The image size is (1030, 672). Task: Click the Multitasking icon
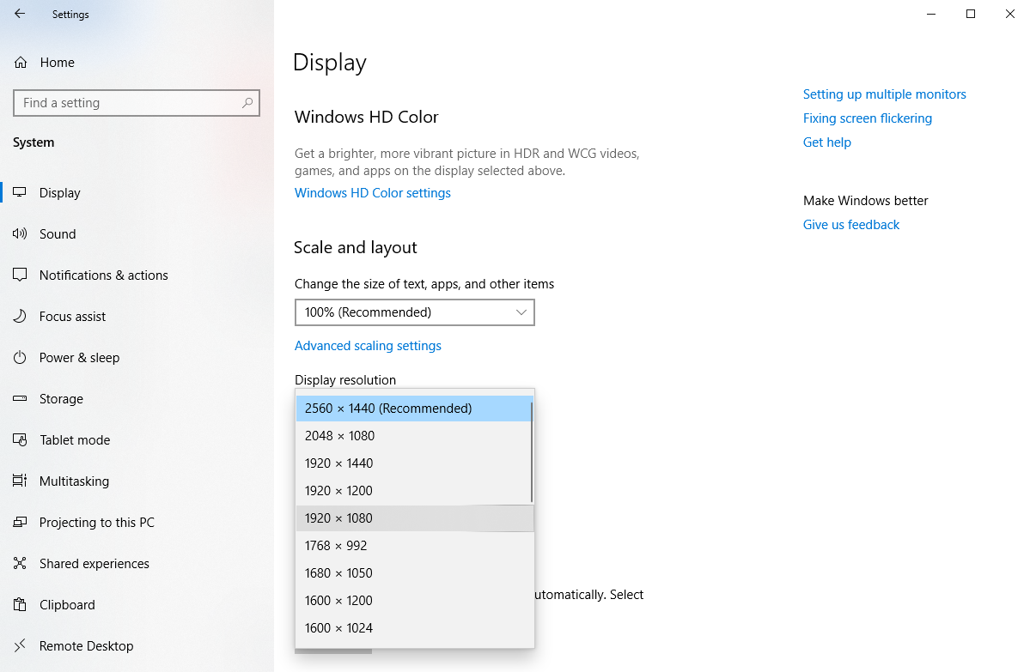20,481
